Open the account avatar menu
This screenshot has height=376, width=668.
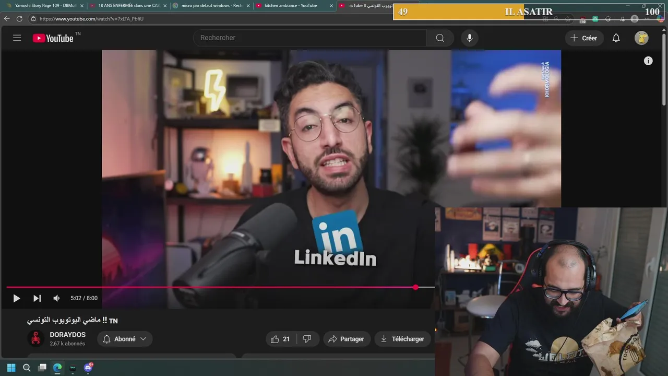tap(641, 38)
